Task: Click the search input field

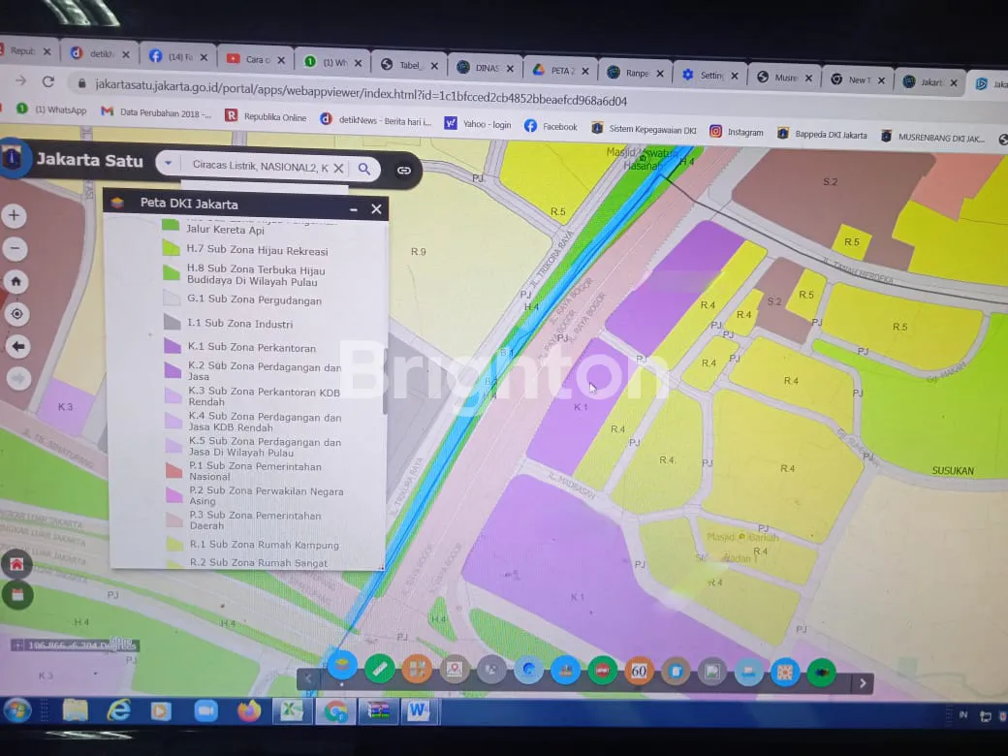Action: 257,167
